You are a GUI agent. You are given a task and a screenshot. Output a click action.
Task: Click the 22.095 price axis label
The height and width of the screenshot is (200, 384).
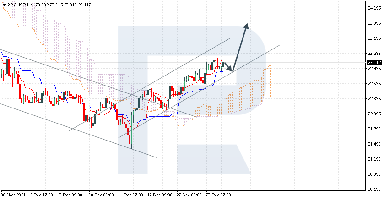click(x=374, y=114)
